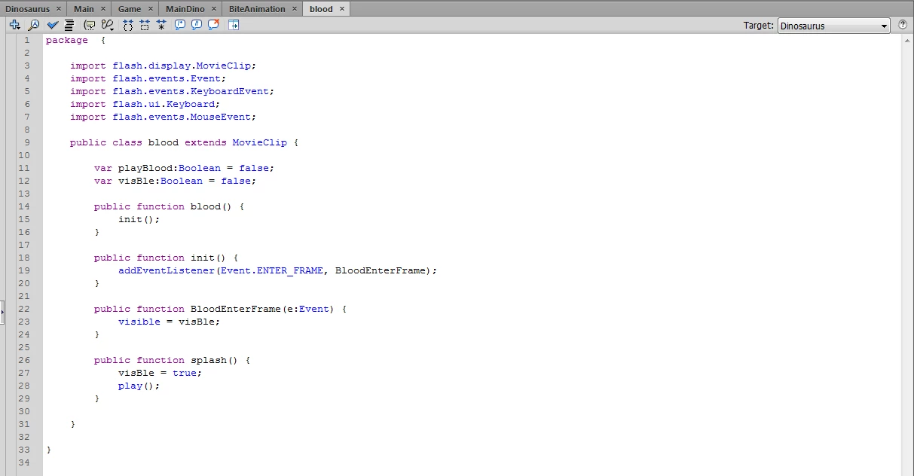The image size is (914, 476).
Task: Open the Debug options stethoscope icon
Action: (x=108, y=25)
